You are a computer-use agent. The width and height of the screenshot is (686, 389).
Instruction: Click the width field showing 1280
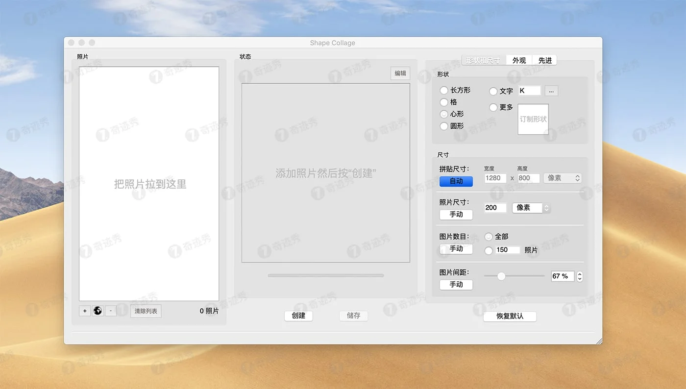(495, 178)
